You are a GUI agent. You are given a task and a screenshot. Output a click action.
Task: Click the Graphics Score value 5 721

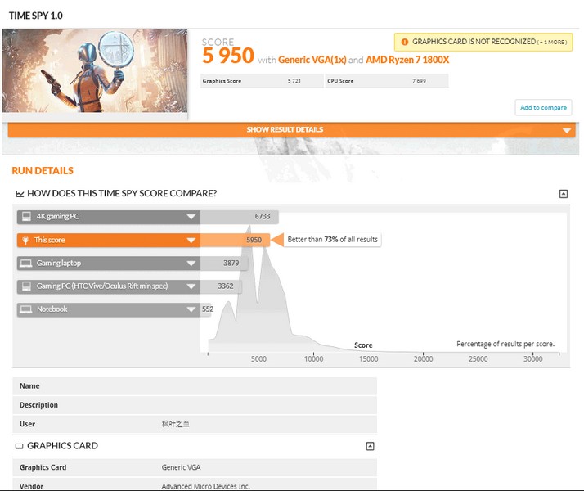coord(294,81)
